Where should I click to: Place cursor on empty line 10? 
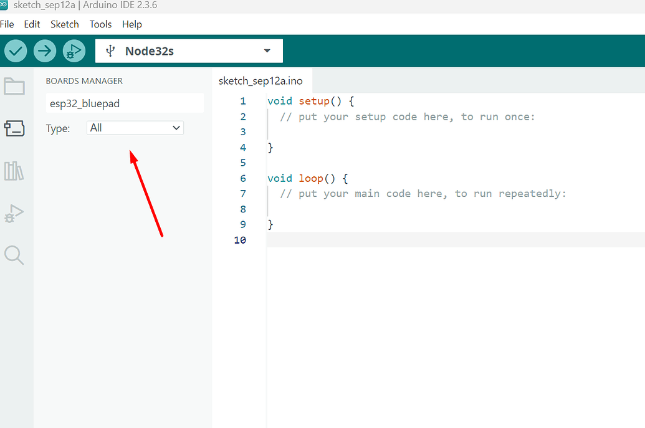pyautogui.click(x=436, y=240)
